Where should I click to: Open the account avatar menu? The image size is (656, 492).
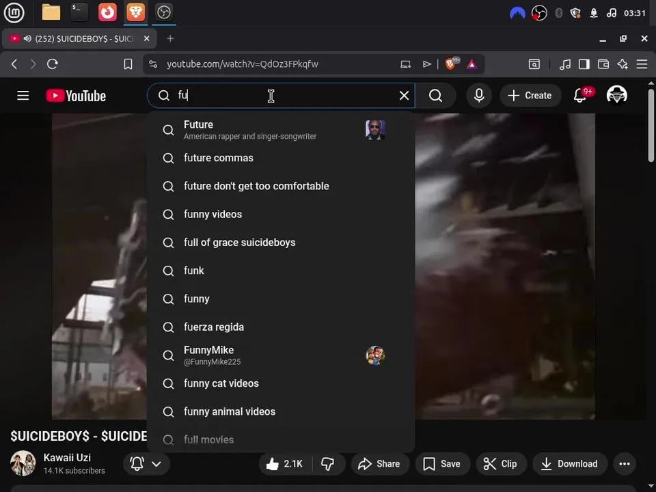616,95
